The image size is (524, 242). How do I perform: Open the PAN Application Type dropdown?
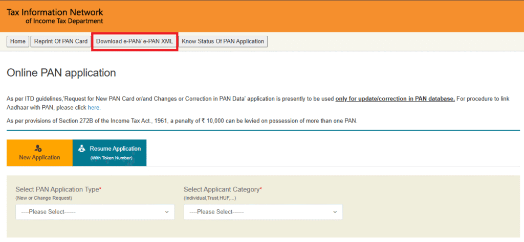pyautogui.click(x=95, y=212)
